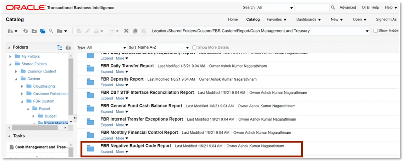Click the Refresh icon in the toolbar
Screen dimensions: 404x162
(x=26, y=31)
